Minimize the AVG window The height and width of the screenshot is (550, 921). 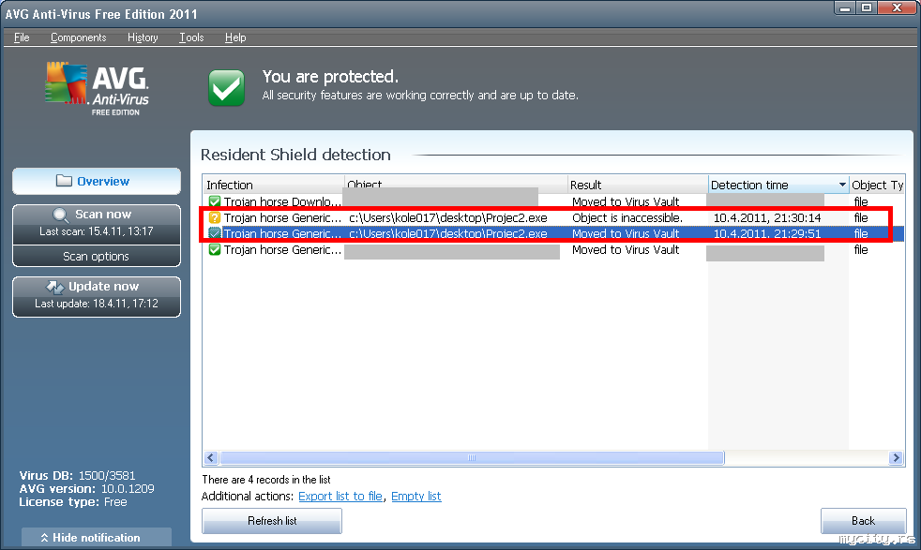[x=845, y=7]
